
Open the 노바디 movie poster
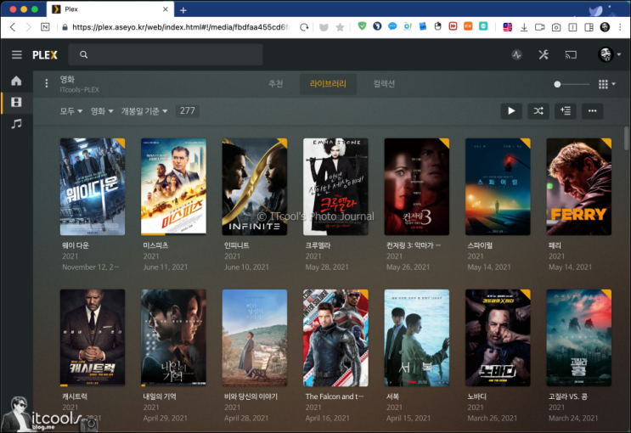(498, 338)
